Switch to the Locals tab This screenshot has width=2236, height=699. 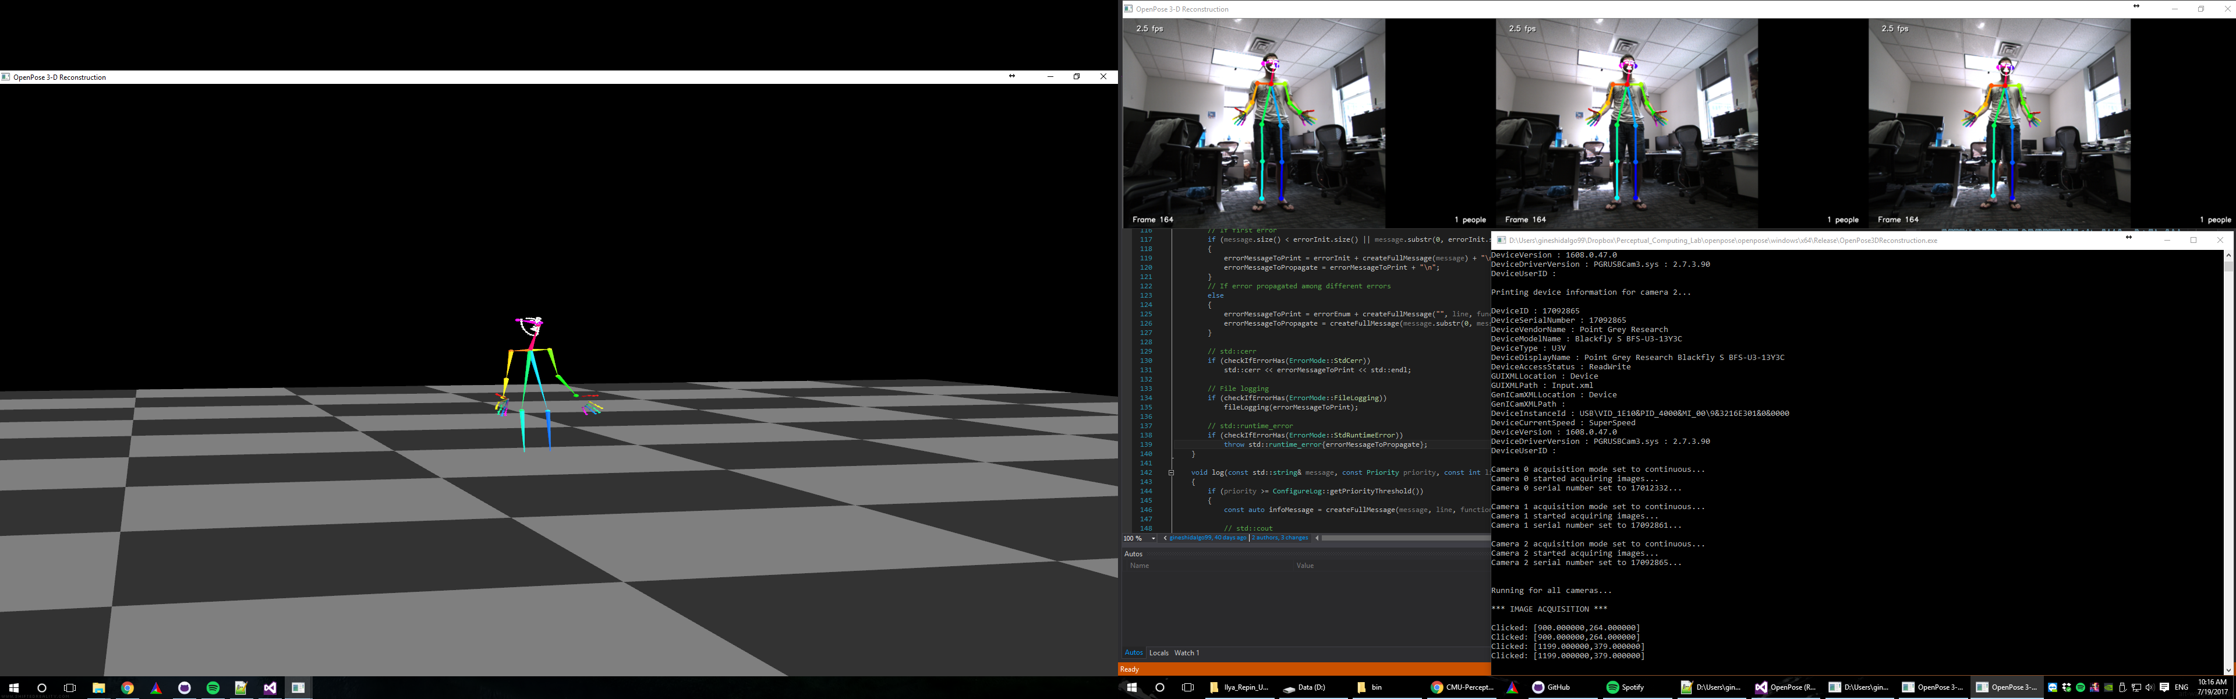click(1159, 653)
